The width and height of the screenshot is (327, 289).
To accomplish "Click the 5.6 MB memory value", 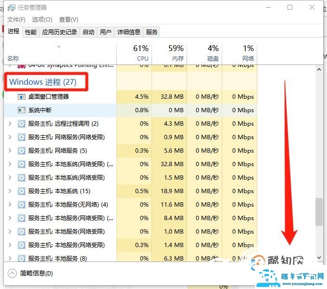I will [x=174, y=151].
